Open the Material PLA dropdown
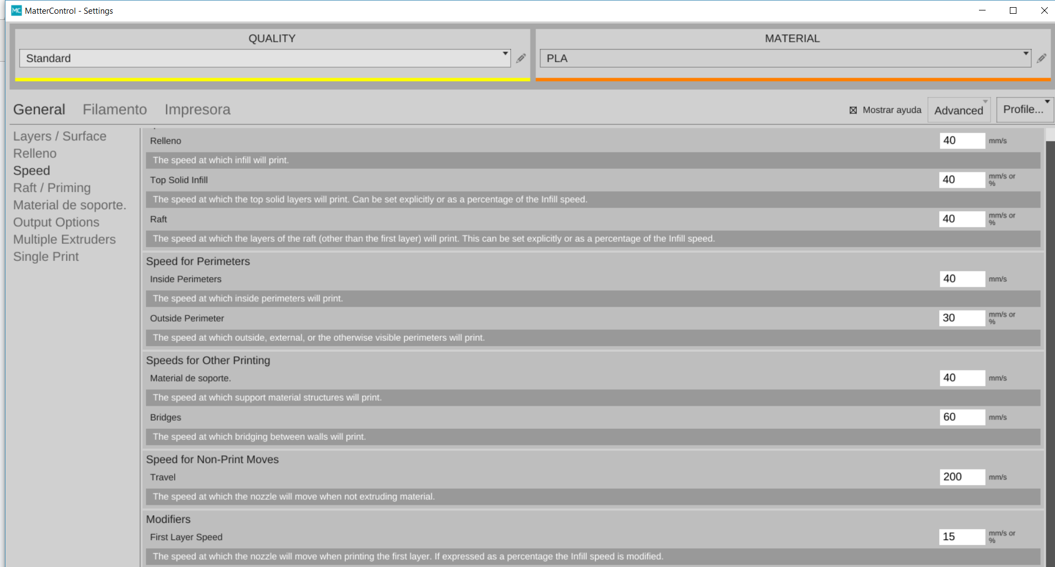This screenshot has width=1055, height=567. (x=785, y=58)
